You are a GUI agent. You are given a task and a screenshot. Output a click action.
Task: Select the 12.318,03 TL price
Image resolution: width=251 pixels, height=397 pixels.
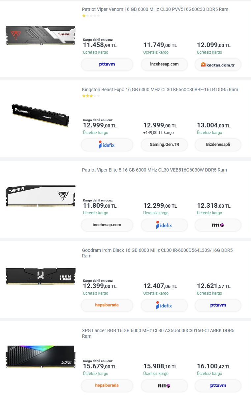coord(214,206)
